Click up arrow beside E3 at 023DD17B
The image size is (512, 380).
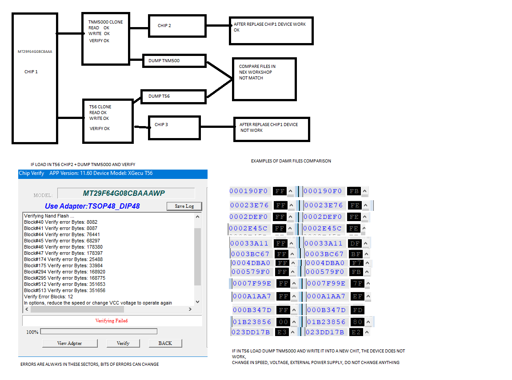click(x=292, y=332)
